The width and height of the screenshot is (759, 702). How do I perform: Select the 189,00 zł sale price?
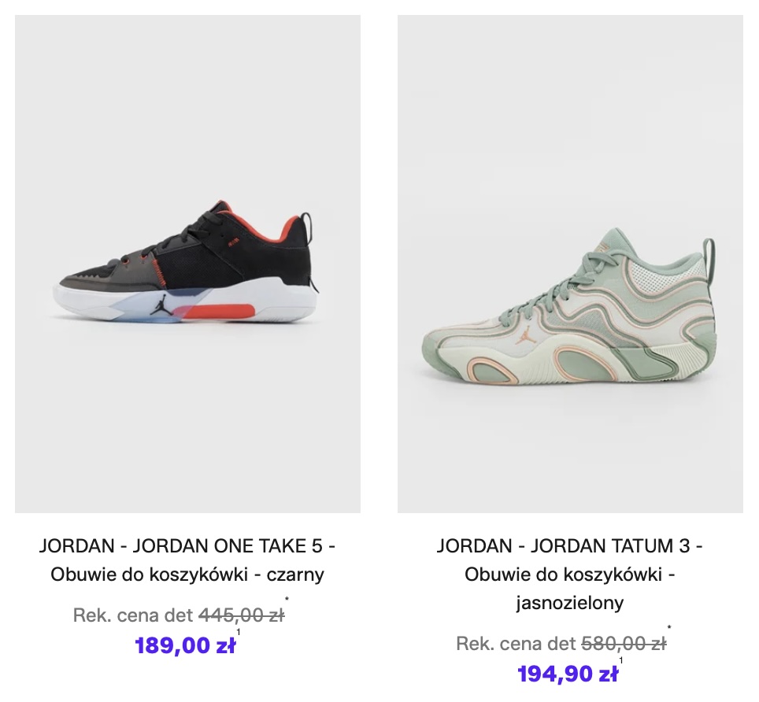click(185, 645)
